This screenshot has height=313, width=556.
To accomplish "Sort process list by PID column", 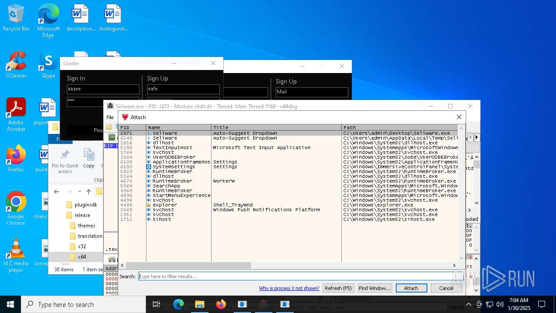I will pos(132,127).
